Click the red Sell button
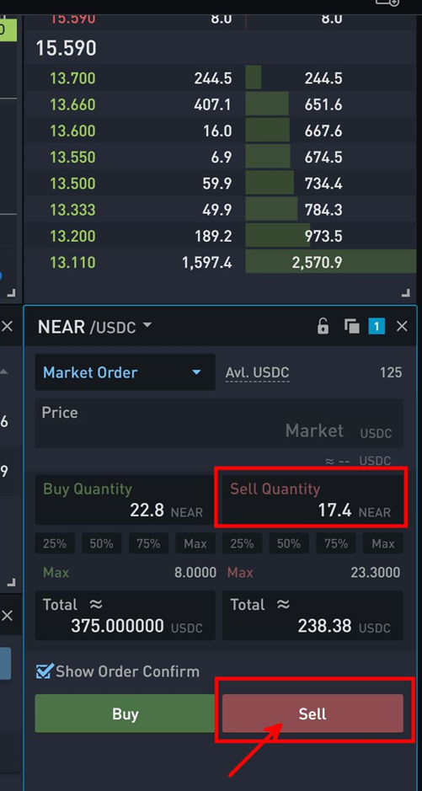 [312, 714]
